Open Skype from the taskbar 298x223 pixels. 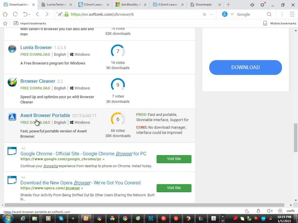pos(61,218)
